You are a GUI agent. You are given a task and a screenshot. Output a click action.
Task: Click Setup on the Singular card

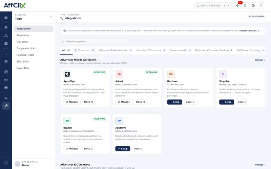coord(227,102)
